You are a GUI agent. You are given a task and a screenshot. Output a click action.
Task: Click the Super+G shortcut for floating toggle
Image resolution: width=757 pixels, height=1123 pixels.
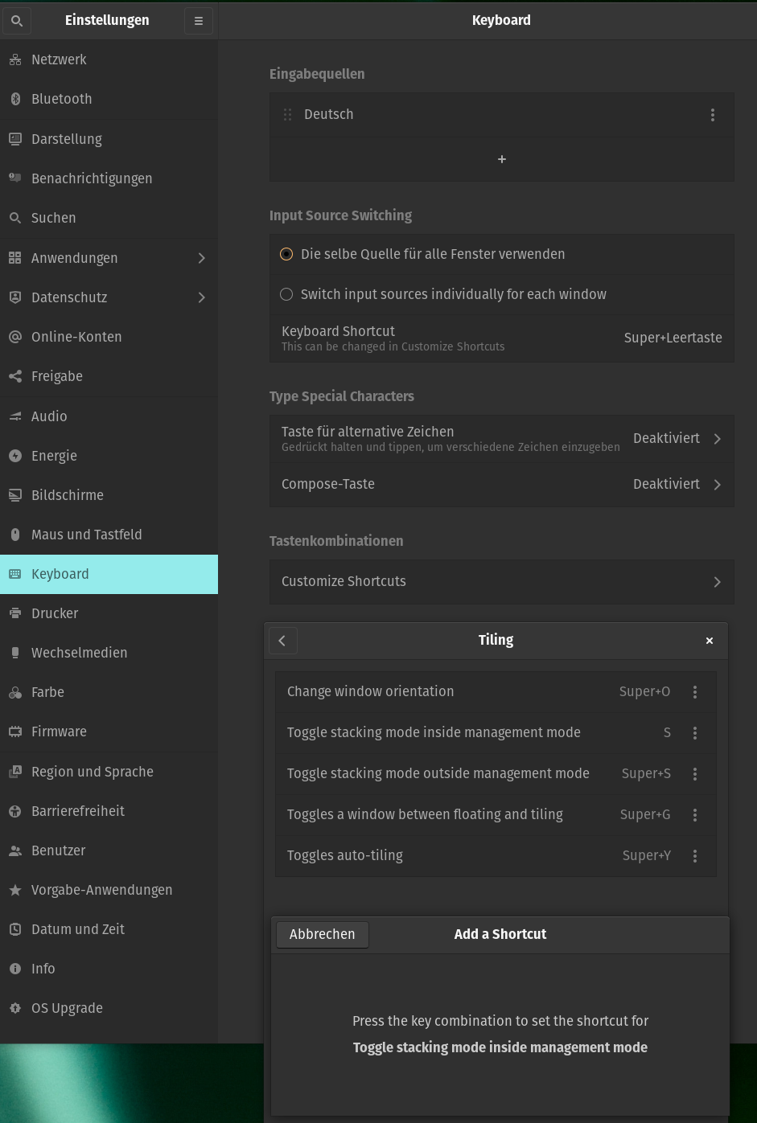(x=644, y=815)
